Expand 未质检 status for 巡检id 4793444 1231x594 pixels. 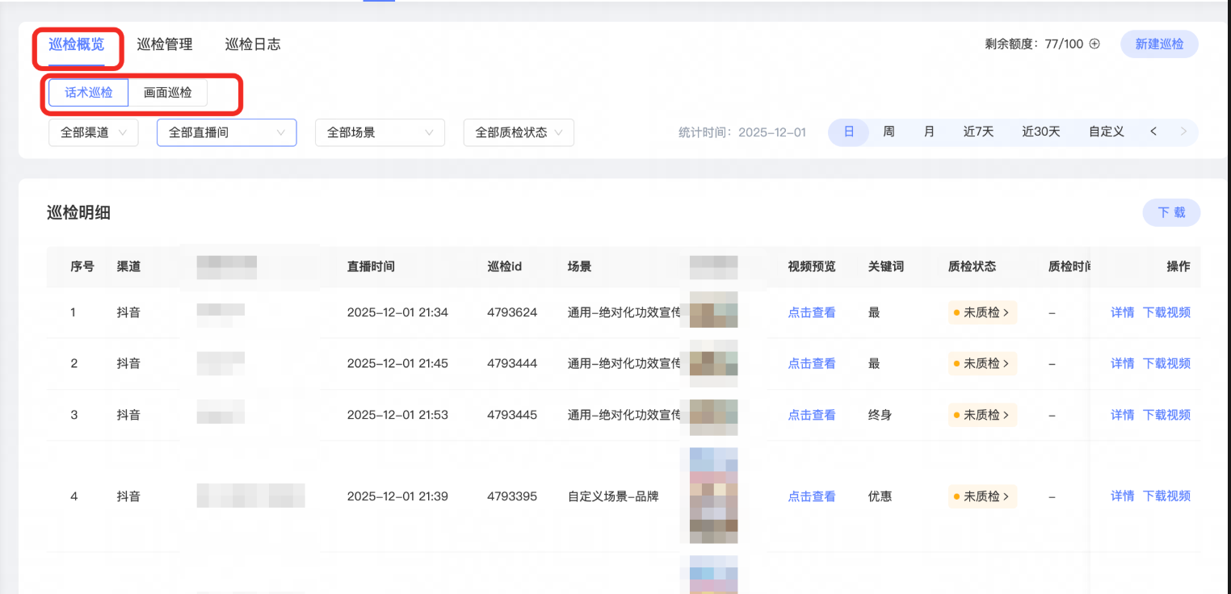[x=982, y=363]
